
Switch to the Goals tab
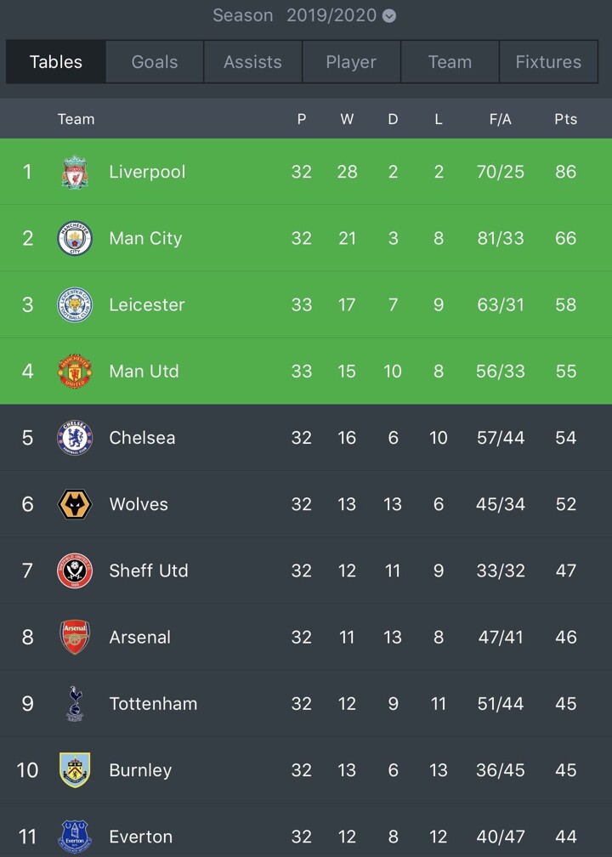tap(155, 62)
